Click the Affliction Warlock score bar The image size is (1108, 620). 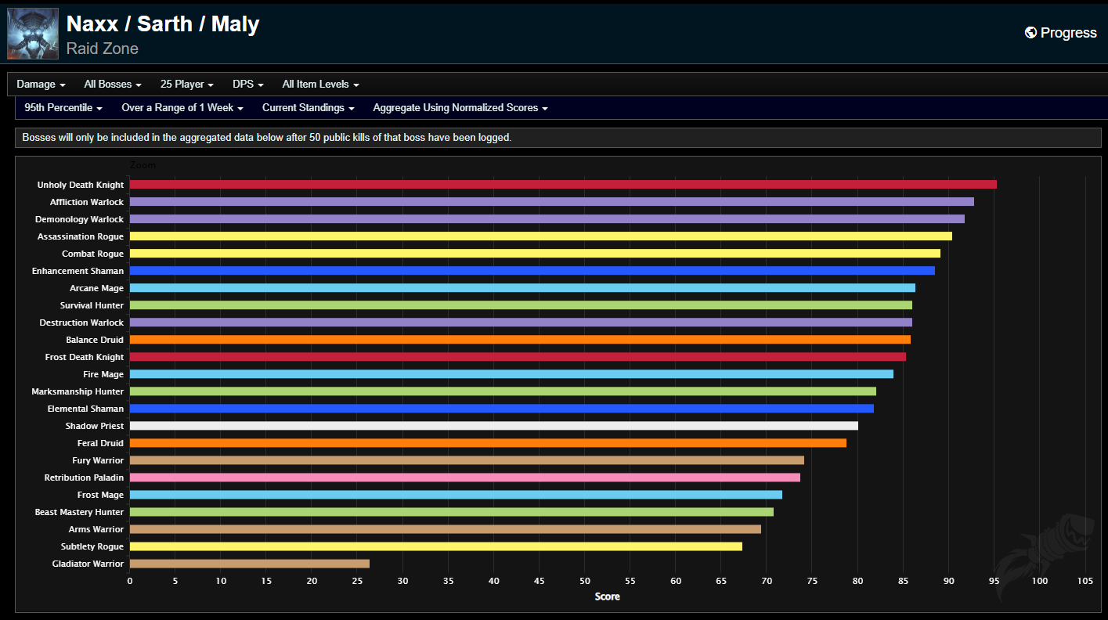pos(548,202)
